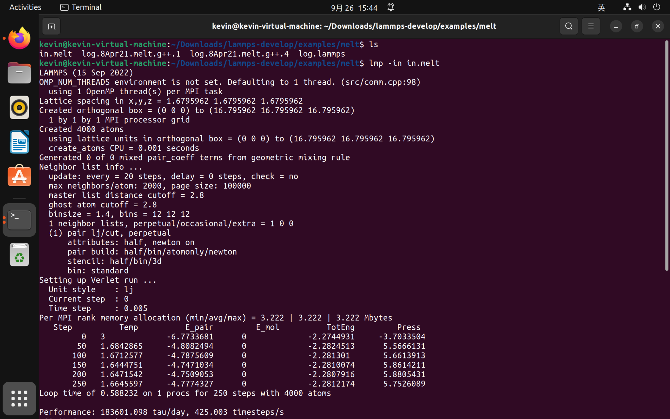Launch Firefox from the dock

coord(19,38)
